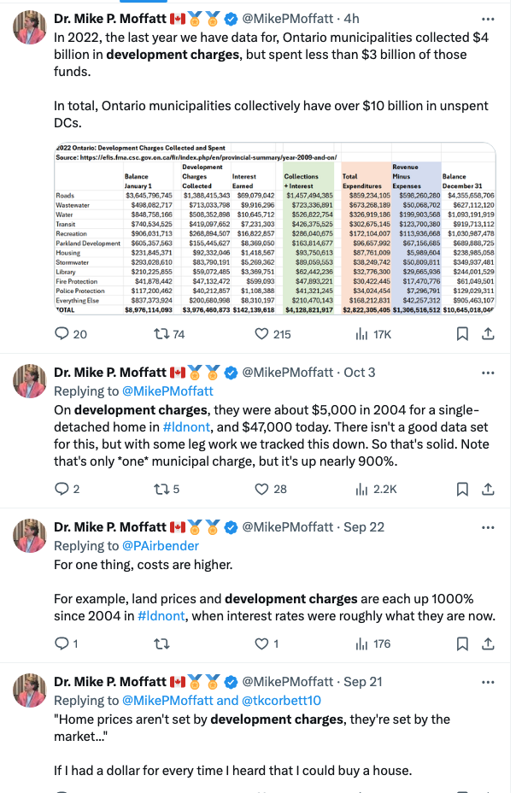
Task: Share the Sep 22 tweet
Action: [x=488, y=643]
